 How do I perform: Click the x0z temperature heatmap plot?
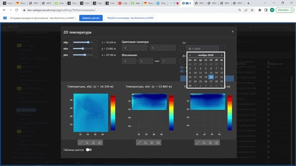[x=149, y=101]
